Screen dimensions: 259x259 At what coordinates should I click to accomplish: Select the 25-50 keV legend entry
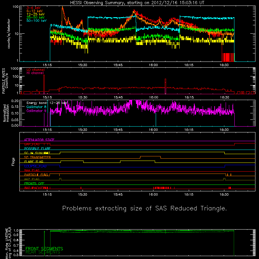click(x=36, y=17)
